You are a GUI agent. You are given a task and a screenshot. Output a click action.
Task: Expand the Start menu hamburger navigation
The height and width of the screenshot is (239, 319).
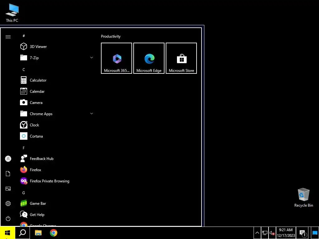tap(8, 37)
